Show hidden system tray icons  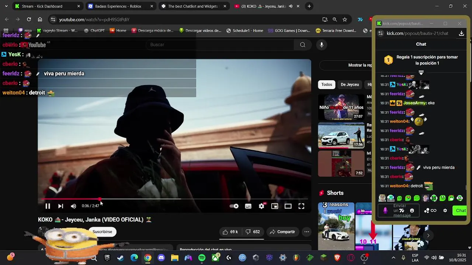click(x=393, y=258)
